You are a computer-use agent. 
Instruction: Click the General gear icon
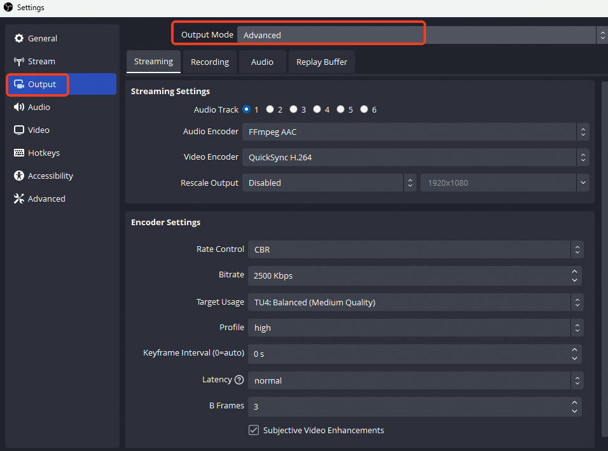click(x=18, y=38)
